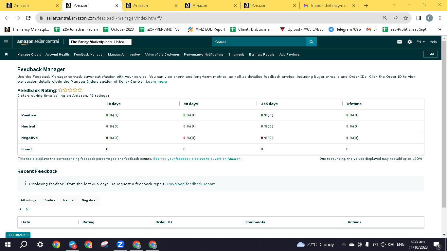Open the Chrome profile avatar R
This screenshot has height=251, width=447.
[429, 18]
